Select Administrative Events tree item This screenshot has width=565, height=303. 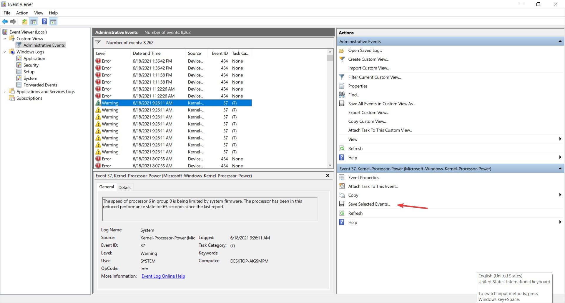pos(44,45)
